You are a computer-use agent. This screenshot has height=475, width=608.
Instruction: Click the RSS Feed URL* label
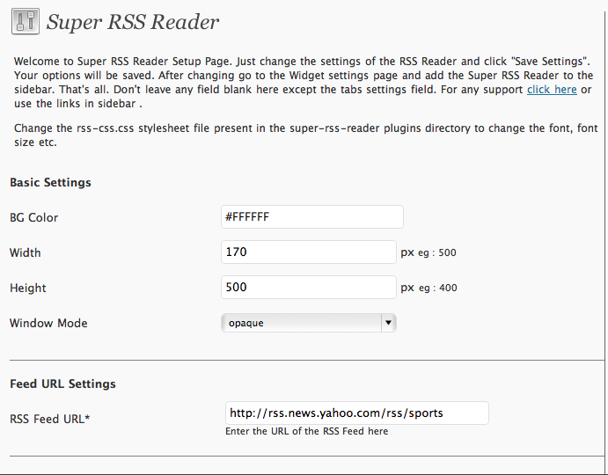pos(49,420)
